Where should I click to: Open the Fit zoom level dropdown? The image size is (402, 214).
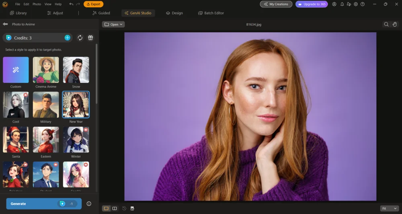389,208
